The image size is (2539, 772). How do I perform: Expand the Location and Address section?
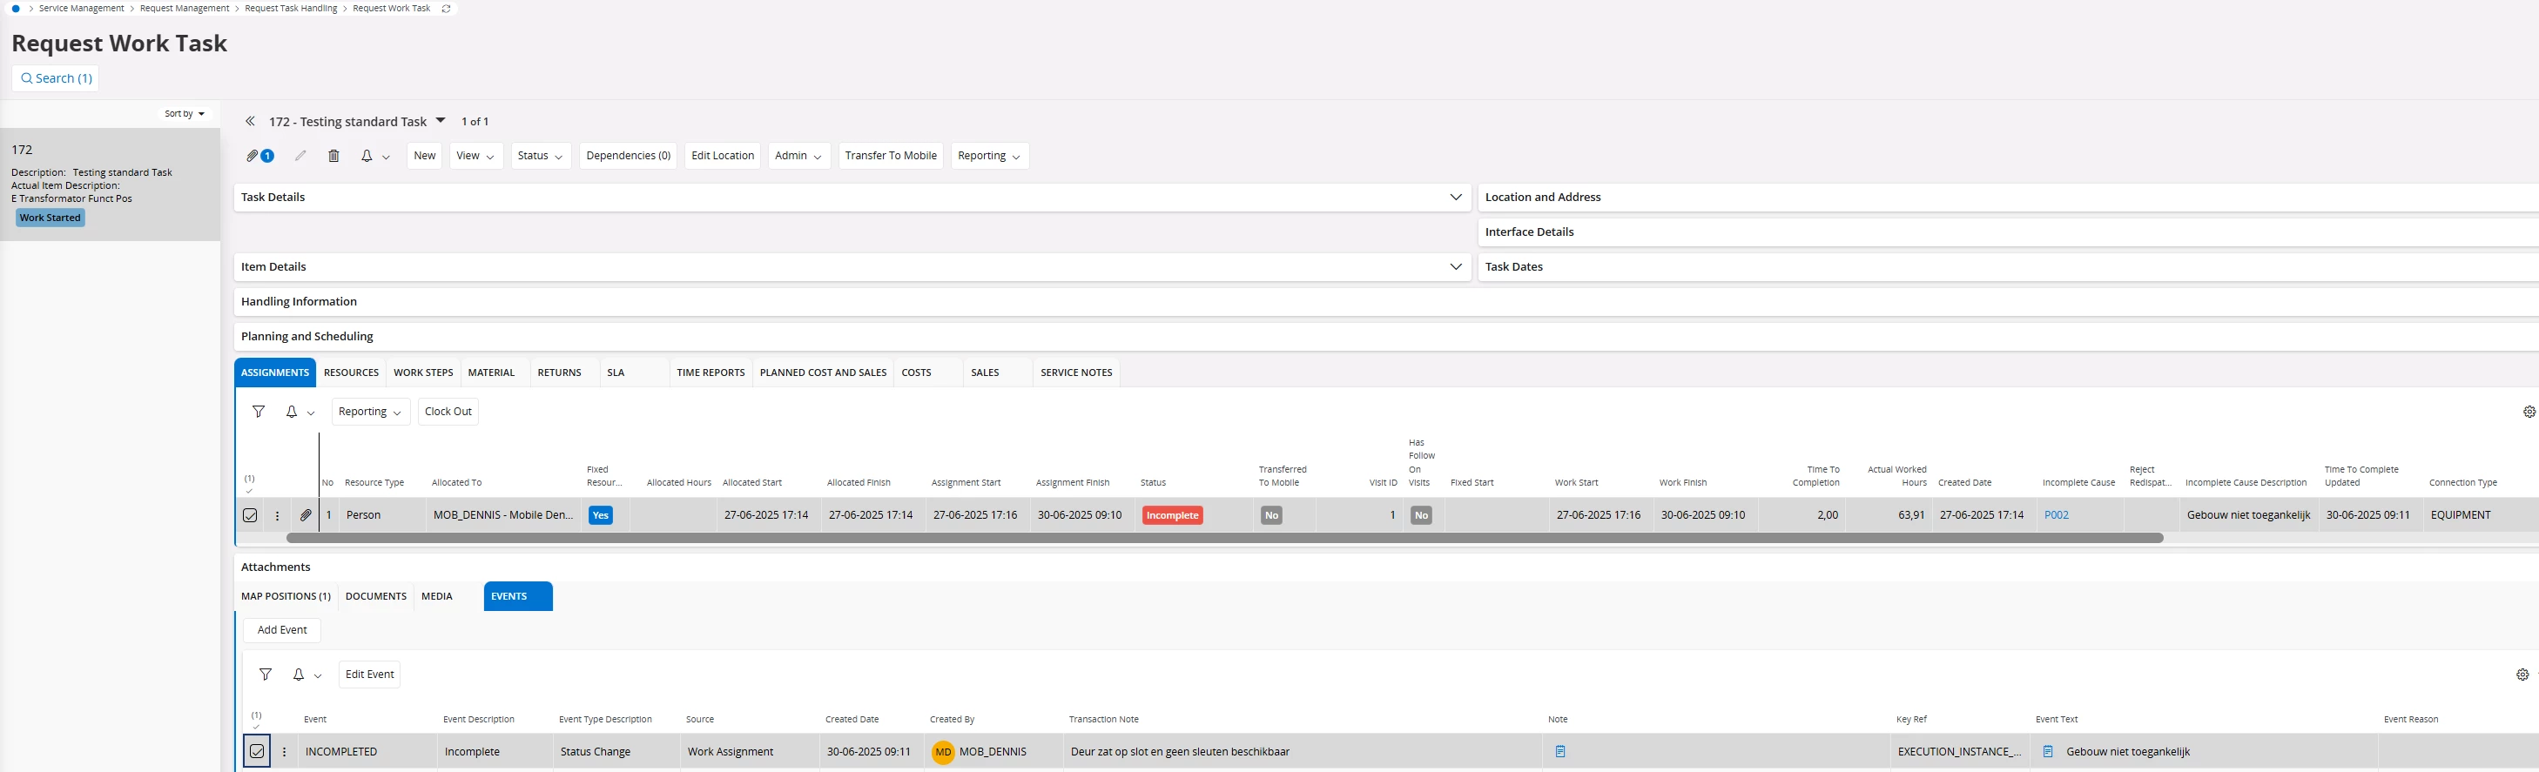[2008, 197]
